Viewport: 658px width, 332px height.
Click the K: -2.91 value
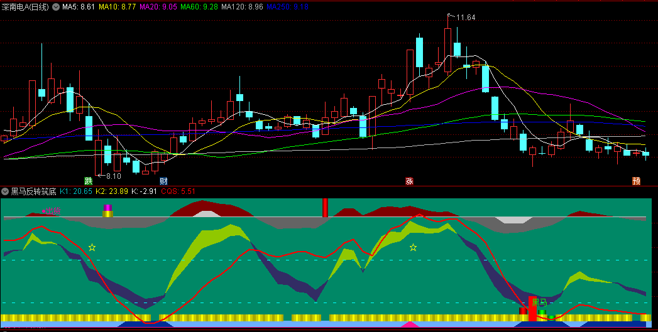pos(144,191)
